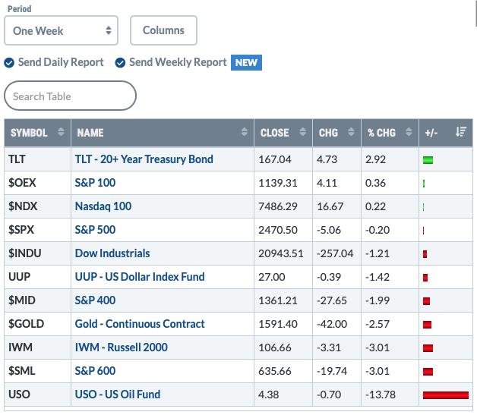Viewport: 477px width, 415px height.
Task: Open the Nasdaq 100 link
Action: point(103,206)
